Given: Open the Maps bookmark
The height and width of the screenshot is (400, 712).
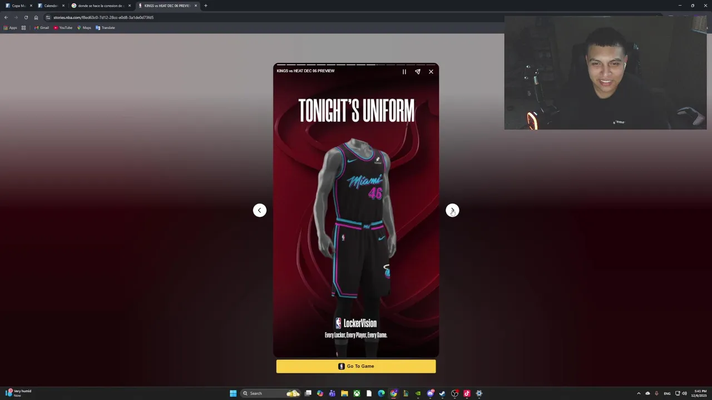Looking at the screenshot, I should (x=84, y=28).
